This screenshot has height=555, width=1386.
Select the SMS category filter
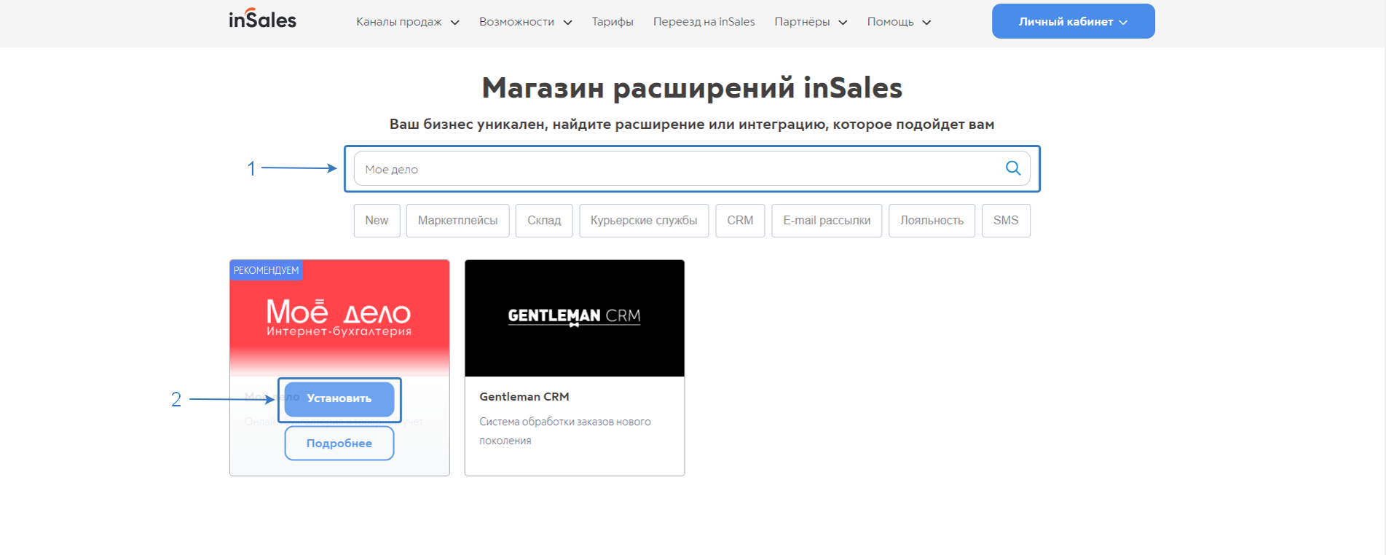click(1006, 220)
